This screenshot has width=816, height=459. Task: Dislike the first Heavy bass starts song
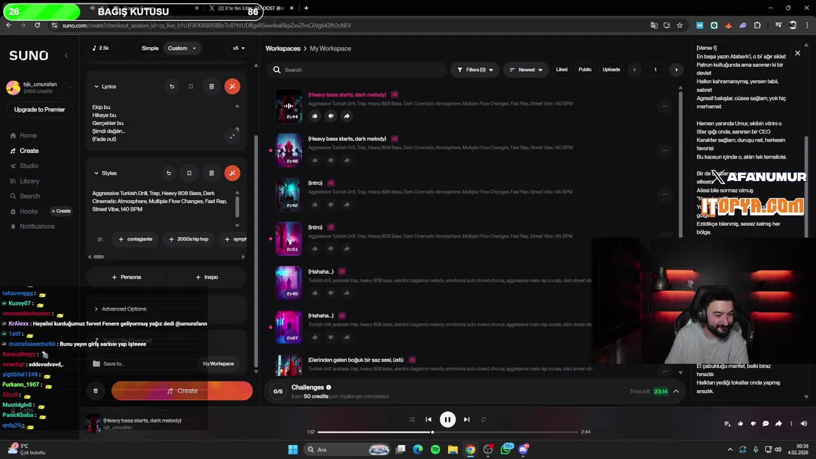pyautogui.click(x=331, y=116)
